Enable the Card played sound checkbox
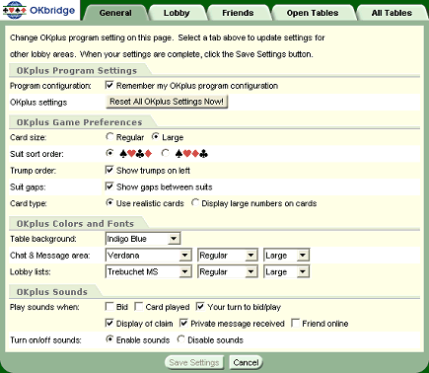Screen dimensions: 429x373 pos(139,307)
